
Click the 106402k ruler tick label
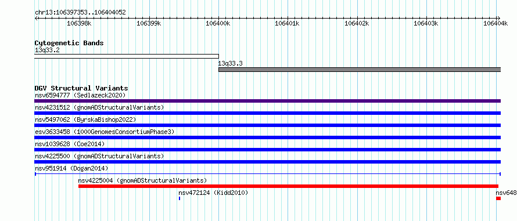[x=357, y=23]
